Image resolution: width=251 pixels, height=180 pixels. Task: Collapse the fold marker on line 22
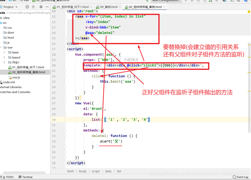click(x=65, y=76)
